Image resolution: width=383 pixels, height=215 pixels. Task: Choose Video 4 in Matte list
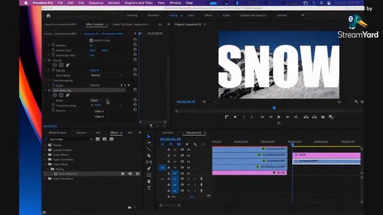[x=99, y=116]
